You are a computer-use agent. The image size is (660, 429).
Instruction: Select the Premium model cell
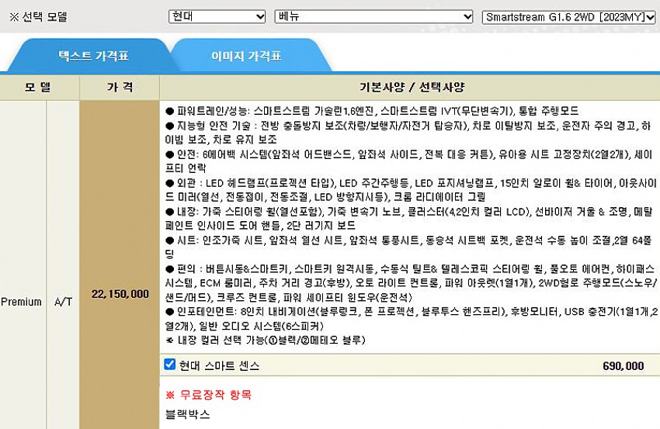(21, 302)
